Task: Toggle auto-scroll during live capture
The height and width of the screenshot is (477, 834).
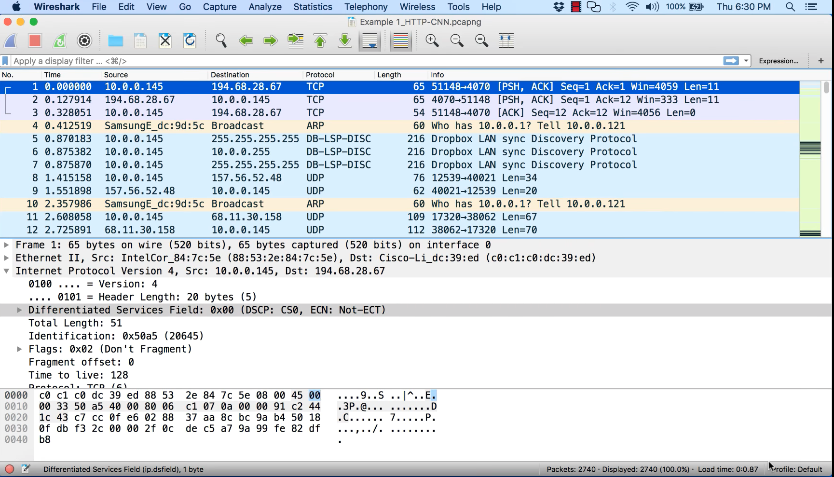Action: 370,41
